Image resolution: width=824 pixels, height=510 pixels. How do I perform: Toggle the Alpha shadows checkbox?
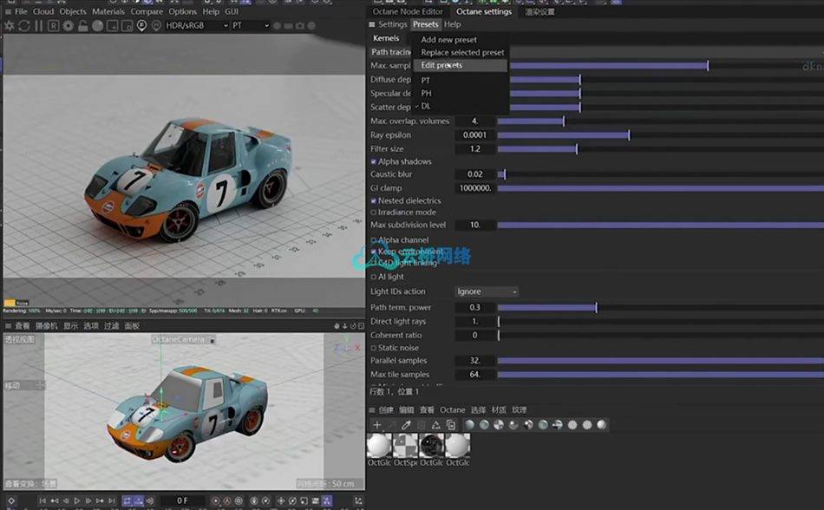coord(374,162)
